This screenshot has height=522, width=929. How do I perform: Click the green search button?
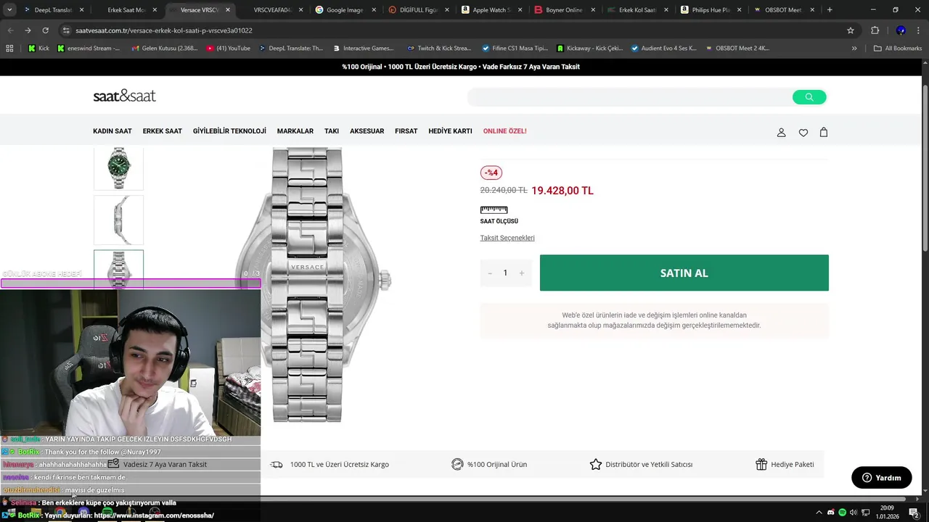click(x=809, y=97)
